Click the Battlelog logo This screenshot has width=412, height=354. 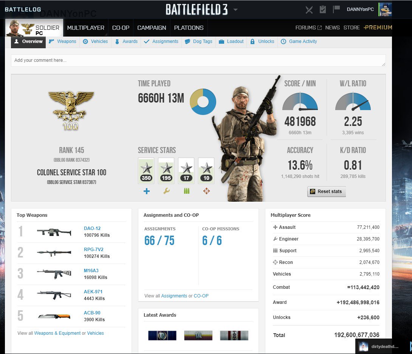23,9
